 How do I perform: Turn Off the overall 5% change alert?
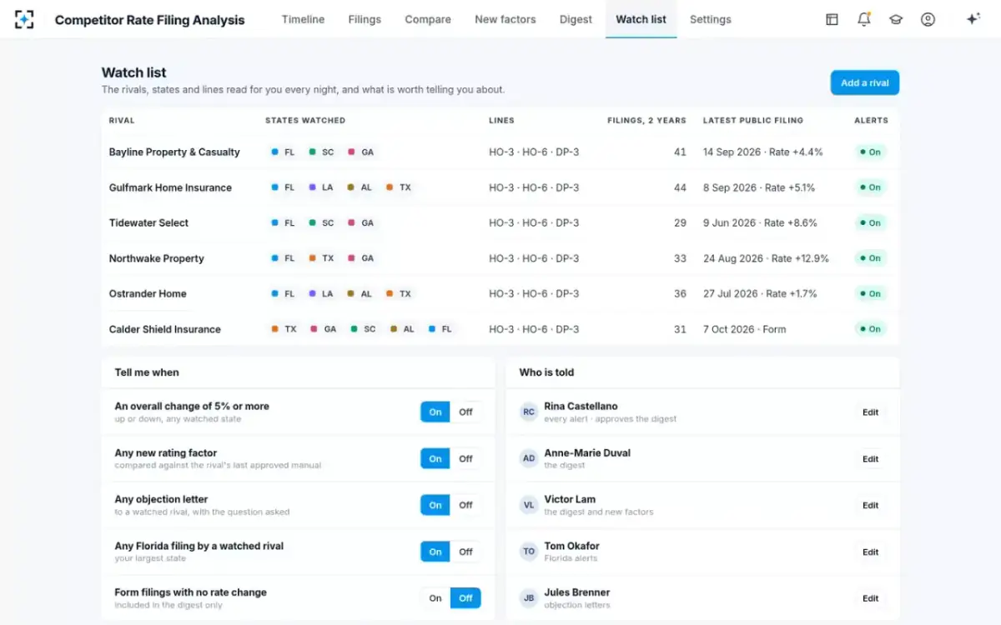465,412
